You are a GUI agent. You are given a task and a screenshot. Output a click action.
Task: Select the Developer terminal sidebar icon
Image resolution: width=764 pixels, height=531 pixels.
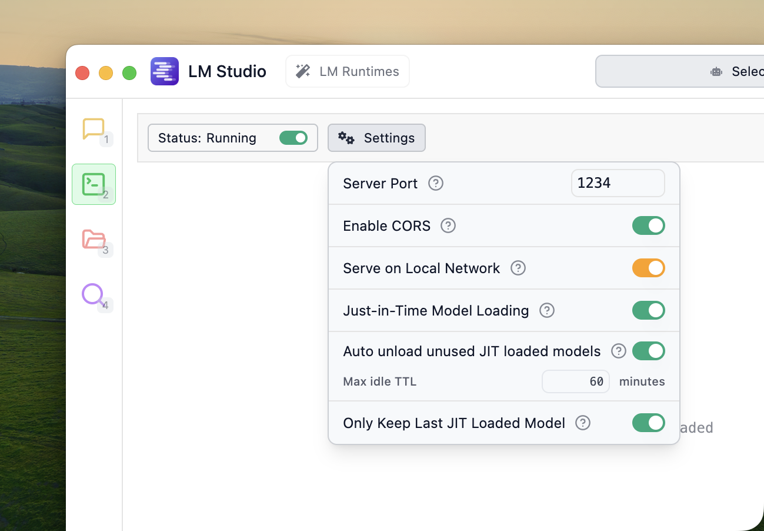(x=94, y=184)
